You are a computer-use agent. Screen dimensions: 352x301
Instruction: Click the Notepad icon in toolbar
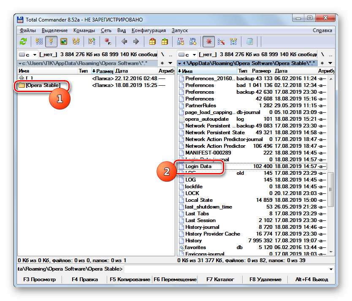pyautogui.click(x=249, y=41)
